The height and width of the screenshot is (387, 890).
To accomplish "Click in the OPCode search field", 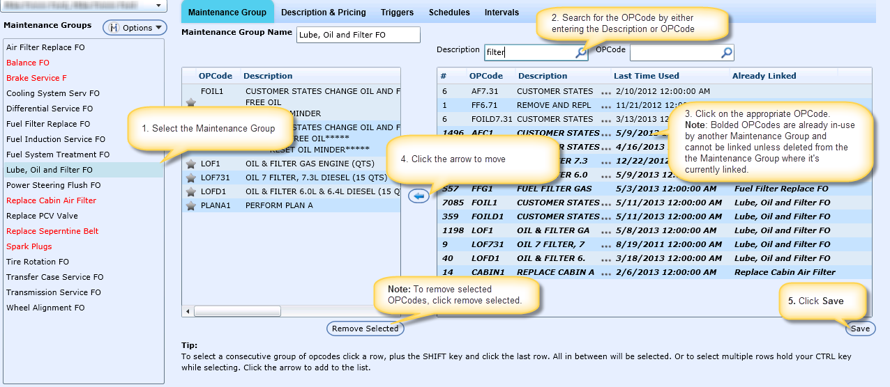I will point(674,53).
